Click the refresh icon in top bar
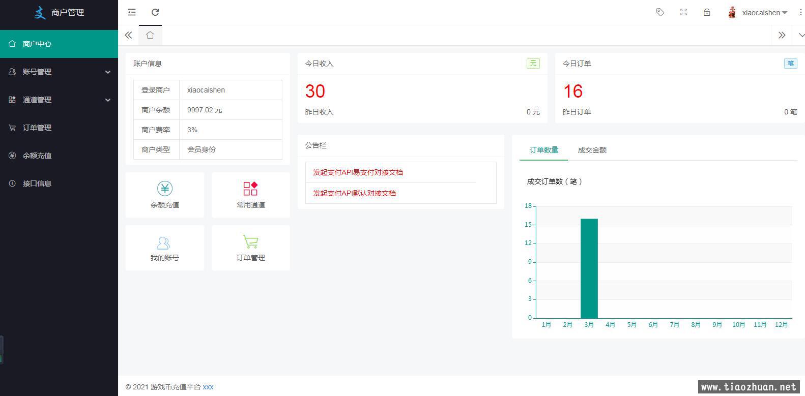The width and height of the screenshot is (805, 396). [x=155, y=12]
